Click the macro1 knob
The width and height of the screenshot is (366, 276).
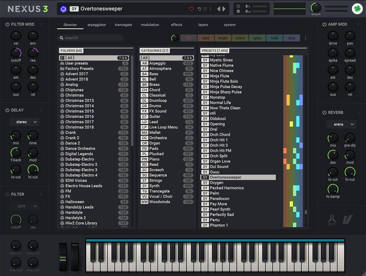pyautogui.click(x=16, y=245)
